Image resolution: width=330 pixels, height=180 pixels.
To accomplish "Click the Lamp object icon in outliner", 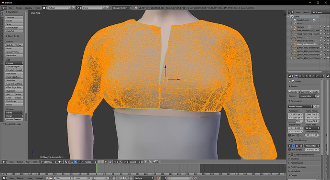I will click(x=295, y=37).
